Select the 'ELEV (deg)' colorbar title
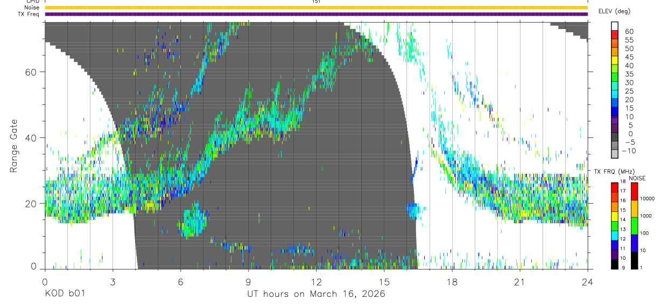 pos(614,11)
